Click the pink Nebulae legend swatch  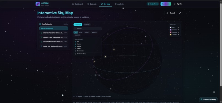170,32
